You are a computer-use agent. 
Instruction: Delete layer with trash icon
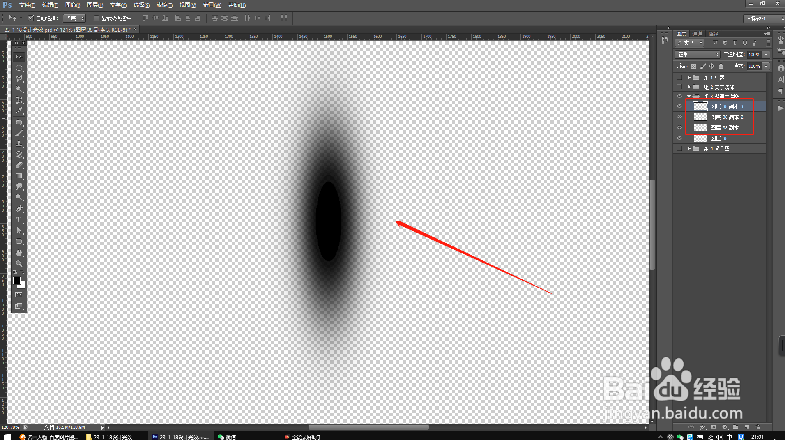757,427
